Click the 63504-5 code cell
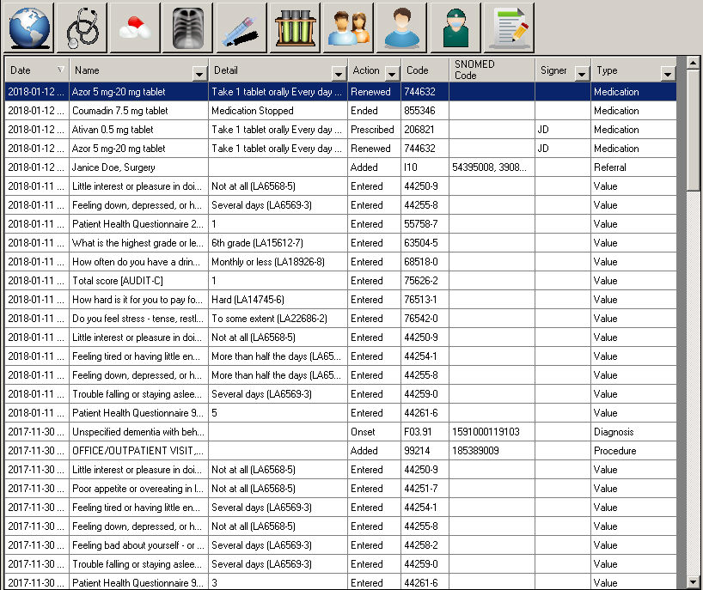Viewport: 703px width, 590px height. [x=425, y=243]
